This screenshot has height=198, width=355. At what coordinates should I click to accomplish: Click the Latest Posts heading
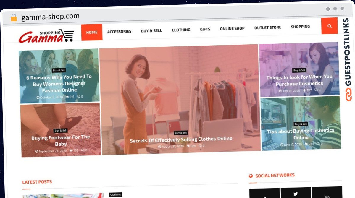pyautogui.click(x=37, y=182)
